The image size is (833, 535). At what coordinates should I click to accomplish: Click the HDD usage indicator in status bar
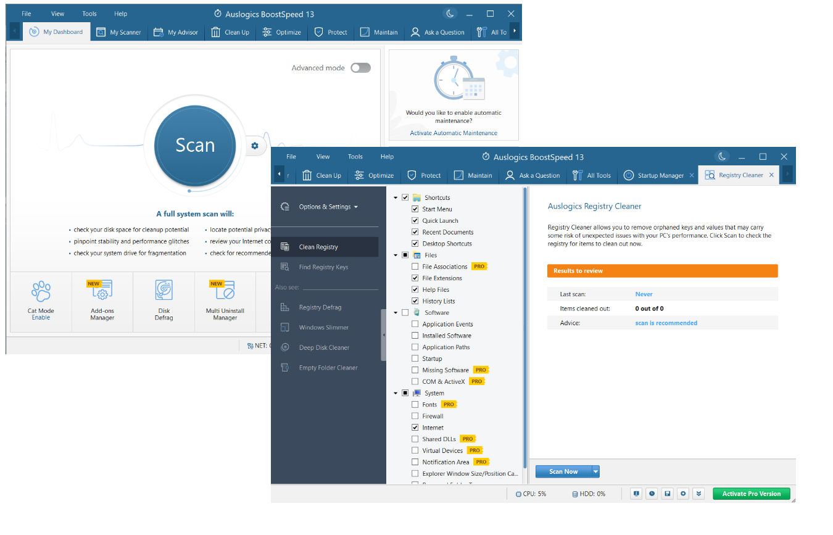point(589,494)
